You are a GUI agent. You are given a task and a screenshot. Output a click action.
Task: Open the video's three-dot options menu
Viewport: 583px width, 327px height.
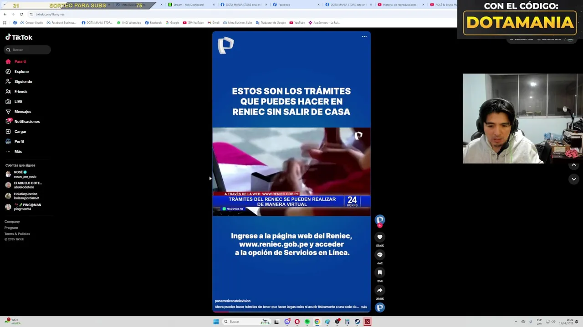click(x=364, y=37)
